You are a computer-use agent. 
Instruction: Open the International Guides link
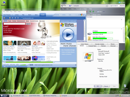click(x=53, y=41)
